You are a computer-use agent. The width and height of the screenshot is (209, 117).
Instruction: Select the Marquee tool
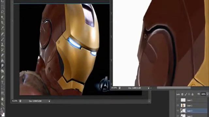2,6
